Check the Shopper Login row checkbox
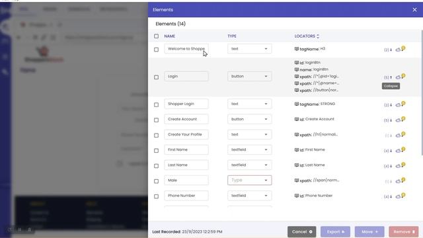 [x=156, y=104]
